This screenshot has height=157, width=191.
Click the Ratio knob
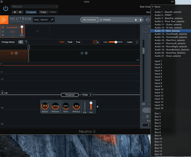click(x=66, y=106)
